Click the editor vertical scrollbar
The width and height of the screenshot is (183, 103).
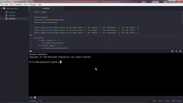point(182,17)
